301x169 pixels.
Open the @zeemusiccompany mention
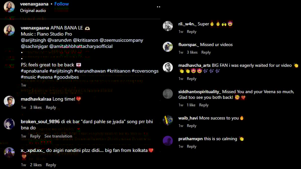point(121,40)
